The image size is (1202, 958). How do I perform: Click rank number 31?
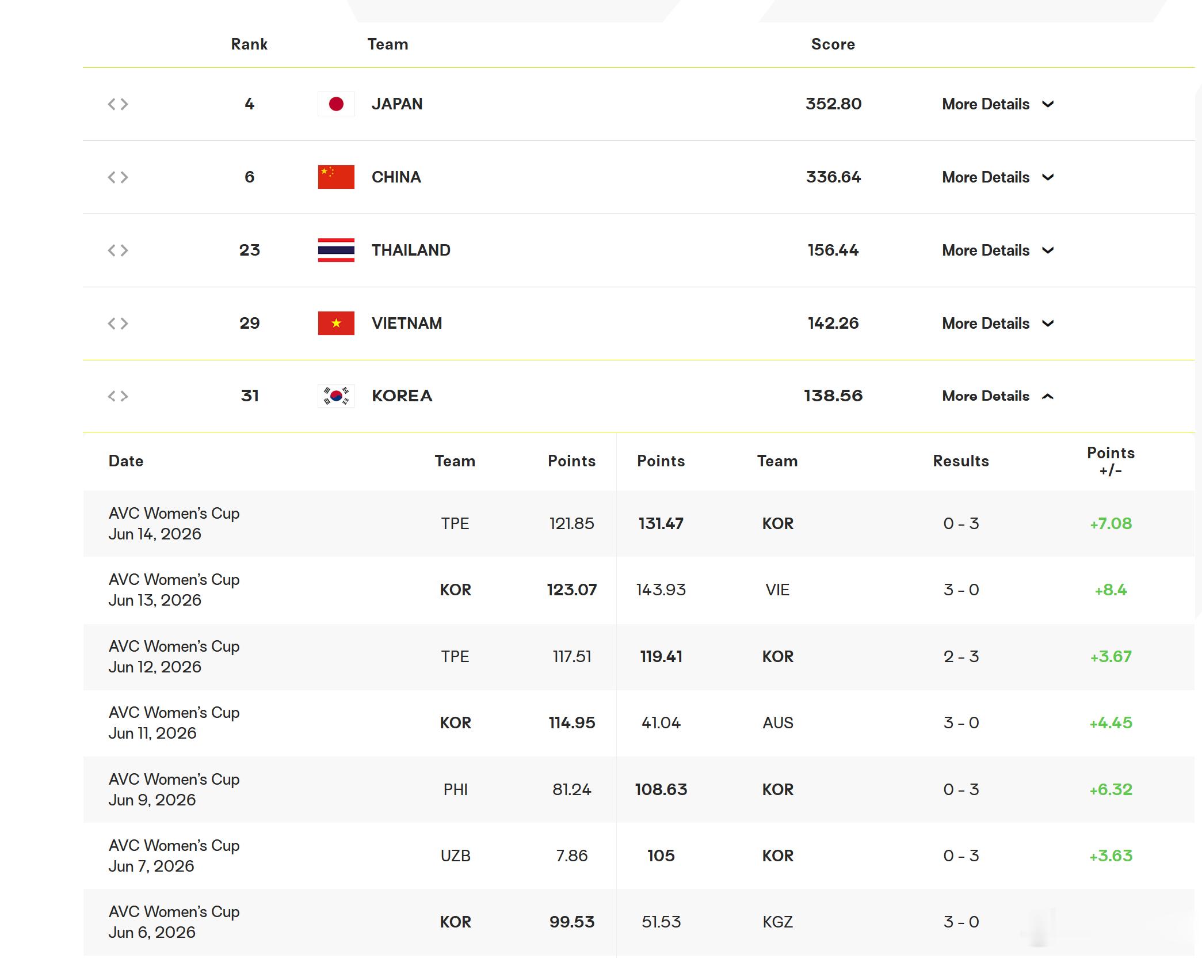[x=249, y=396]
